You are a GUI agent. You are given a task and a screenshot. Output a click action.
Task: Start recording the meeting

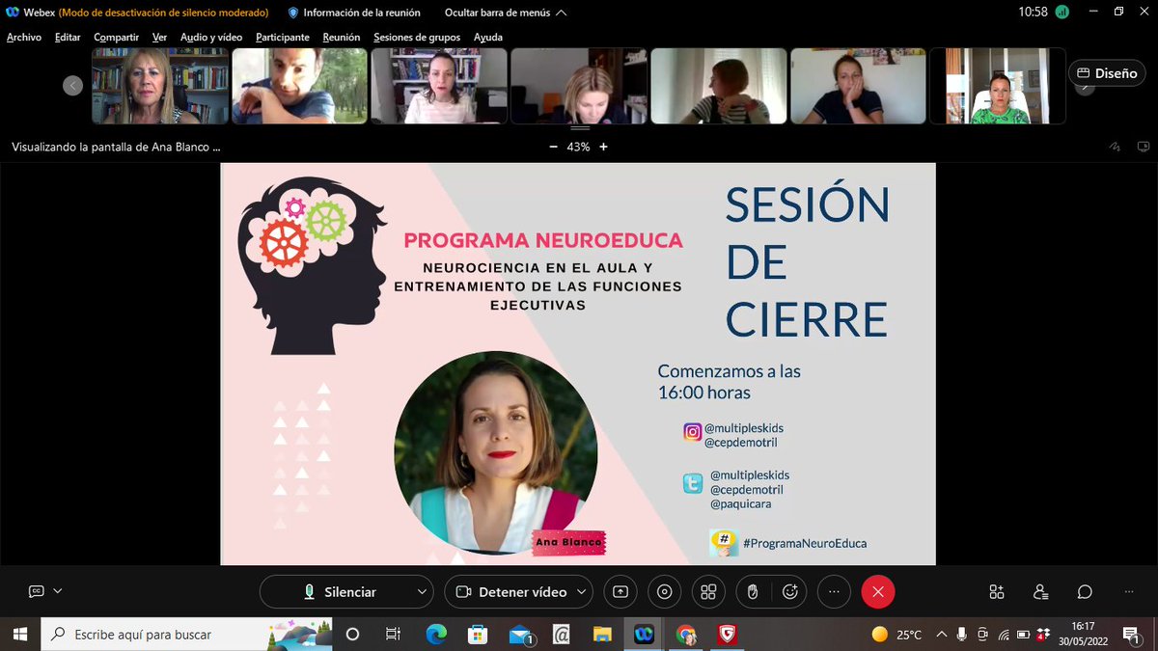(664, 592)
